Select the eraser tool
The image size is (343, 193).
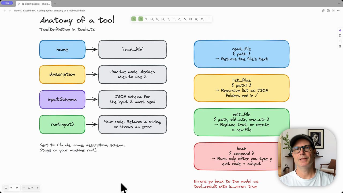(202, 19)
